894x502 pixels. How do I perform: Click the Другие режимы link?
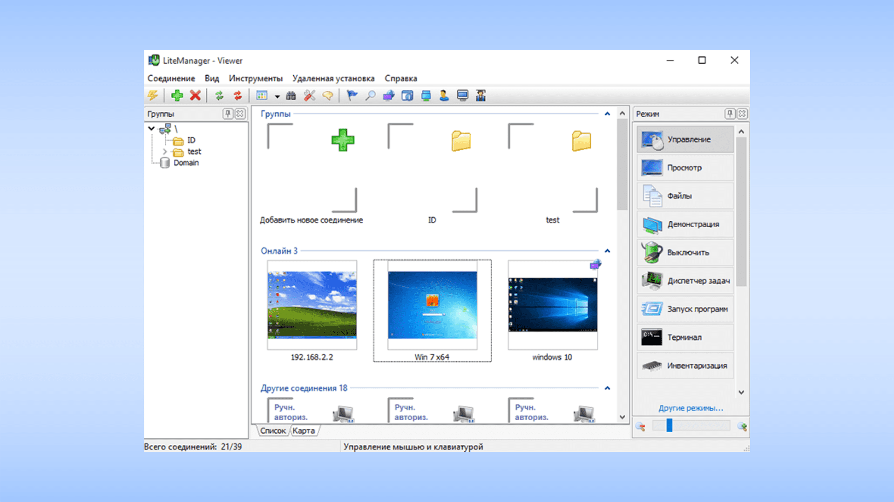[x=691, y=408]
